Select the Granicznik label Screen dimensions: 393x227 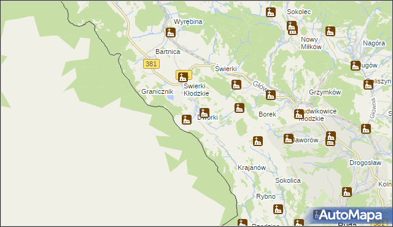[x=157, y=91]
